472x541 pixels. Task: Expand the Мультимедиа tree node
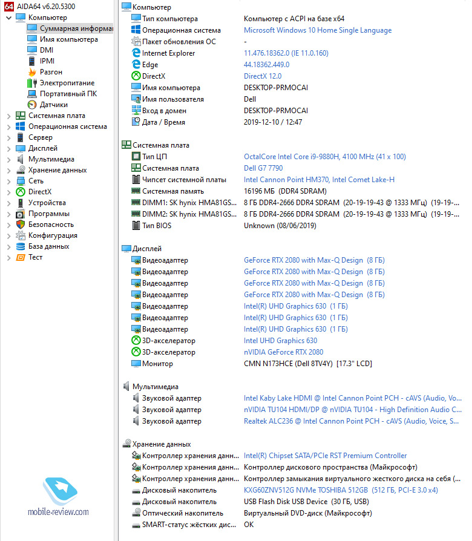click(x=9, y=159)
